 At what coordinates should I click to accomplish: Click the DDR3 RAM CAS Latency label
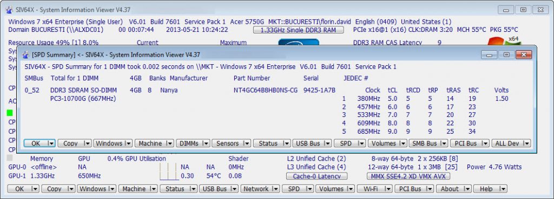pos(387,43)
